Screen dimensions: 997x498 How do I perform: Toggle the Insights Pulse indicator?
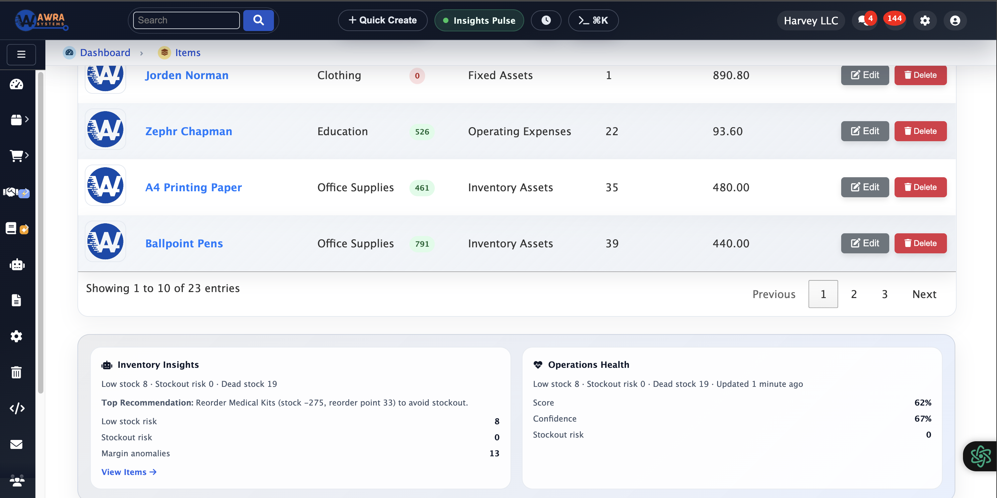479,20
